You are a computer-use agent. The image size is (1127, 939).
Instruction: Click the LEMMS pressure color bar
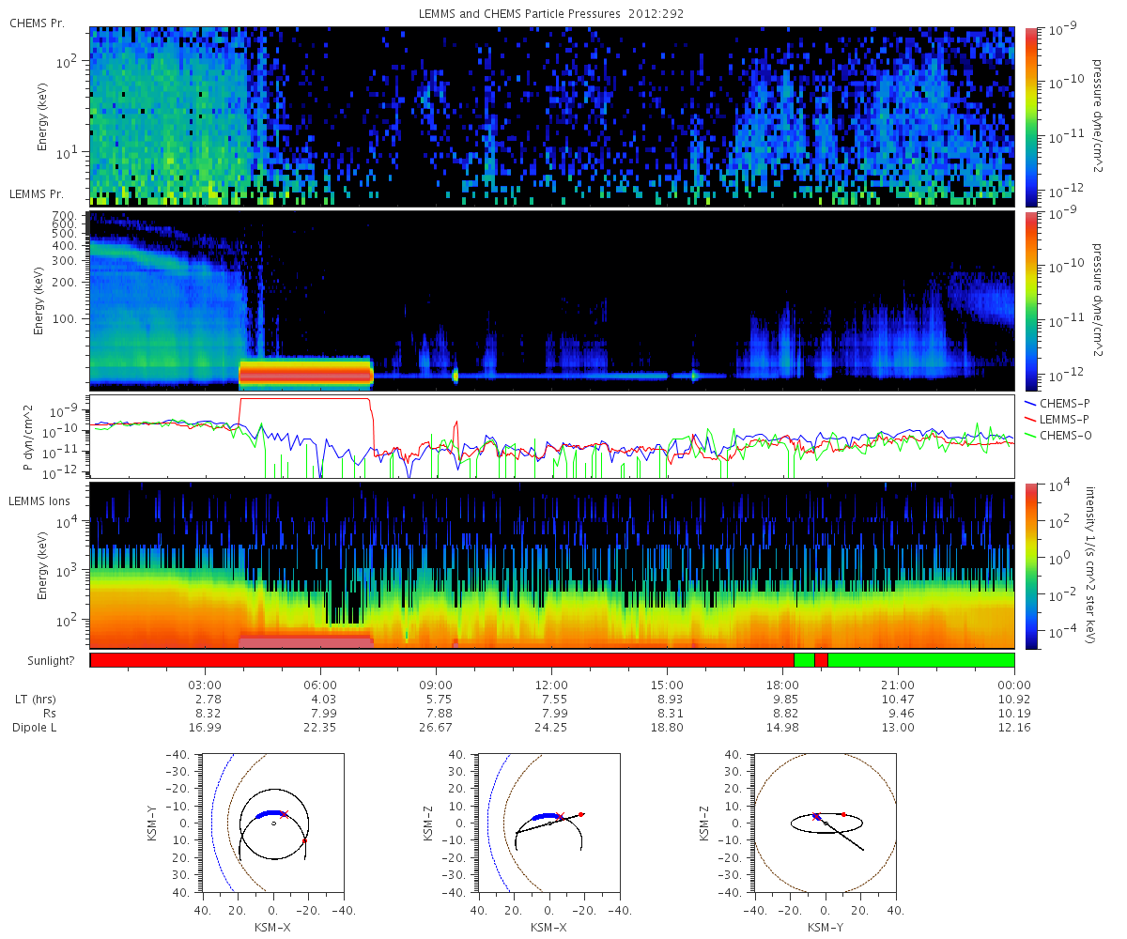pyautogui.click(x=1030, y=300)
